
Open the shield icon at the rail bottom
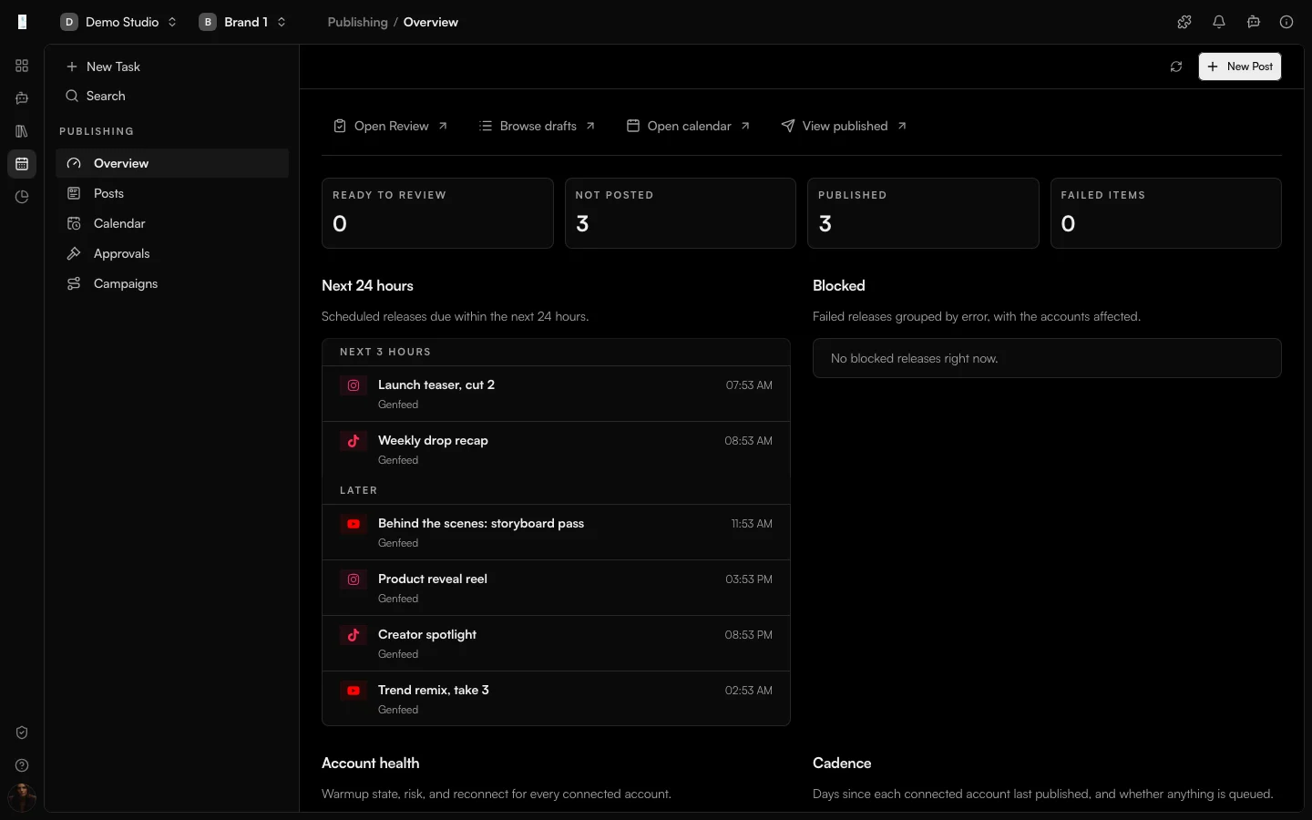(22, 733)
